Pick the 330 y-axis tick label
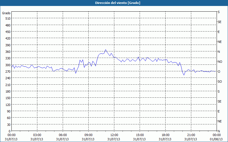The width and height of the screenshot is (228, 142). click(8, 58)
